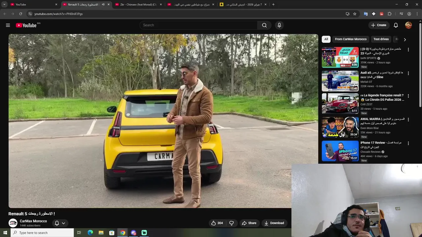Open tab search dropdown arrow

coord(4,5)
